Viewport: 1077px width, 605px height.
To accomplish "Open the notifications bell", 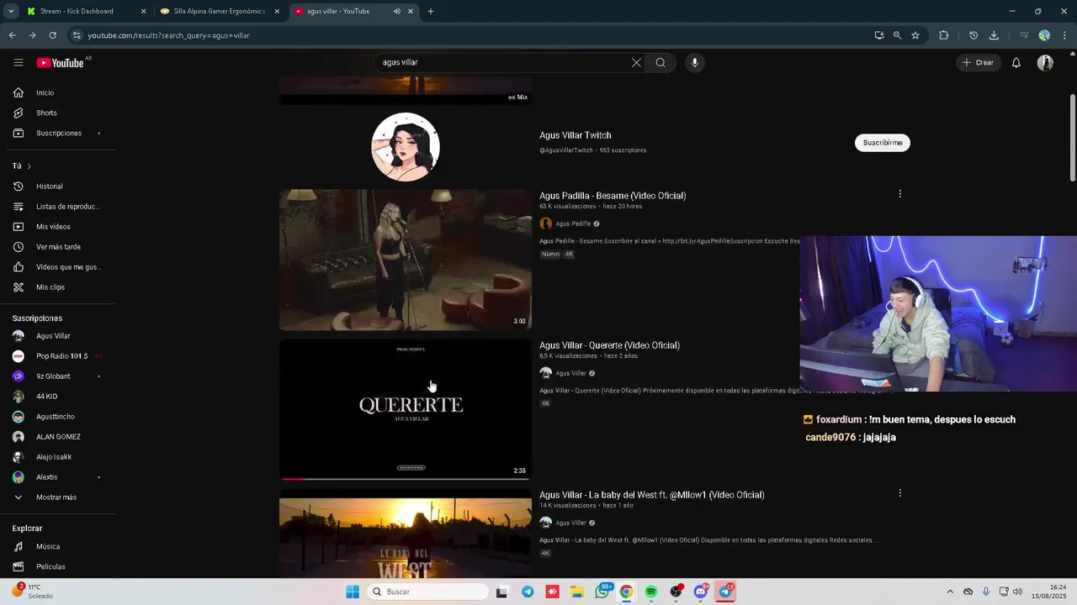I will click(1016, 62).
